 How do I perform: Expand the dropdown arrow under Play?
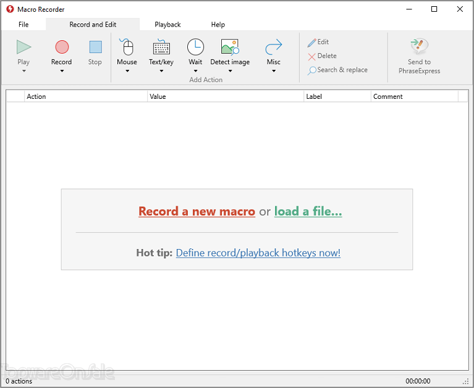[x=24, y=71]
